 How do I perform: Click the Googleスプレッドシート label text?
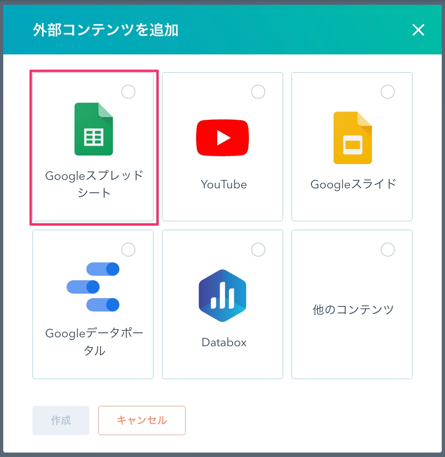point(94,184)
